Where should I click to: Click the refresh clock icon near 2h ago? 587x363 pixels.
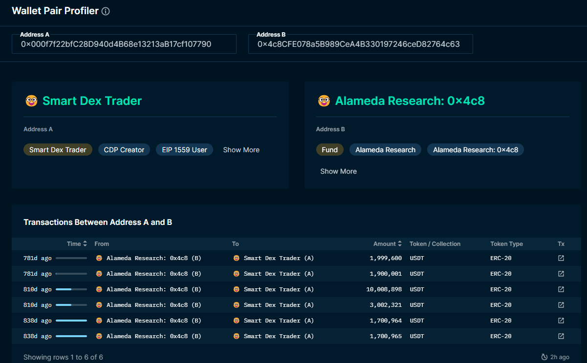pyautogui.click(x=544, y=357)
